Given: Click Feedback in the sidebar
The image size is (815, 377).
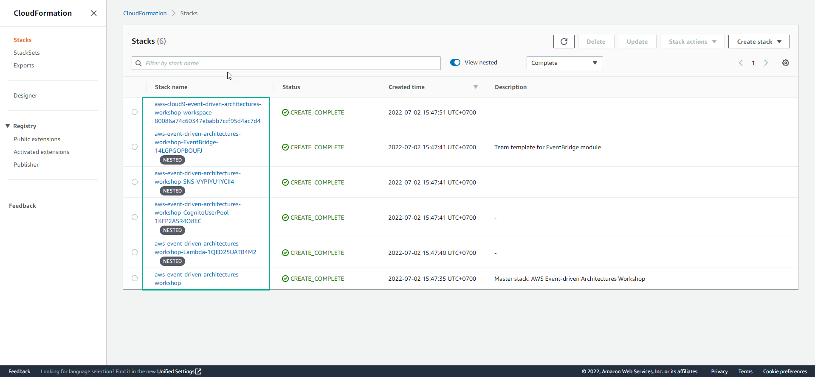Looking at the screenshot, I should pos(23,206).
